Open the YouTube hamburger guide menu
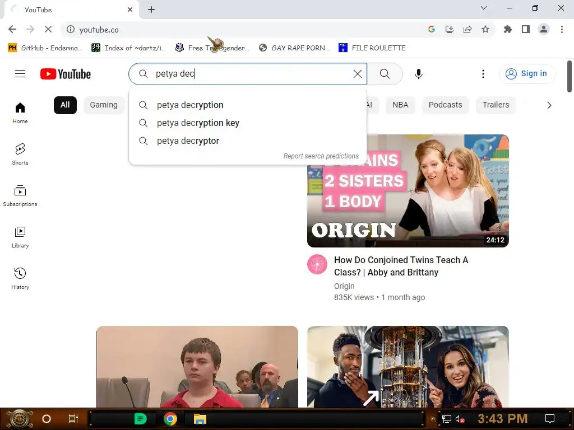Viewport: 574px width, 430px height. [x=20, y=74]
